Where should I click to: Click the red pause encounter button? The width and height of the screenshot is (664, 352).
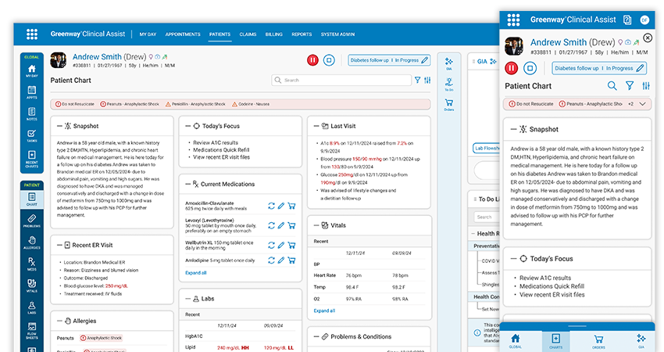(312, 59)
